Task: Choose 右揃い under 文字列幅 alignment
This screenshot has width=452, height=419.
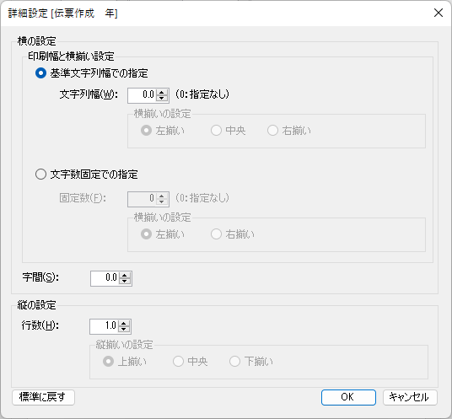Action: tap(272, 131)
